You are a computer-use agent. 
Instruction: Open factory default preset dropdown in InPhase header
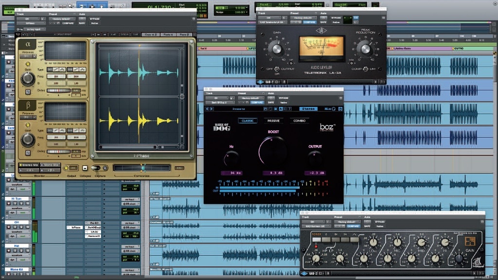pyautogui.click(x=62, y=19)
